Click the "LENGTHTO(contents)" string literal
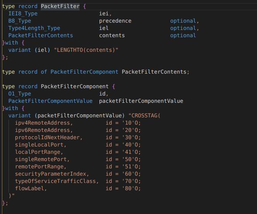 (x=86, y=50)
